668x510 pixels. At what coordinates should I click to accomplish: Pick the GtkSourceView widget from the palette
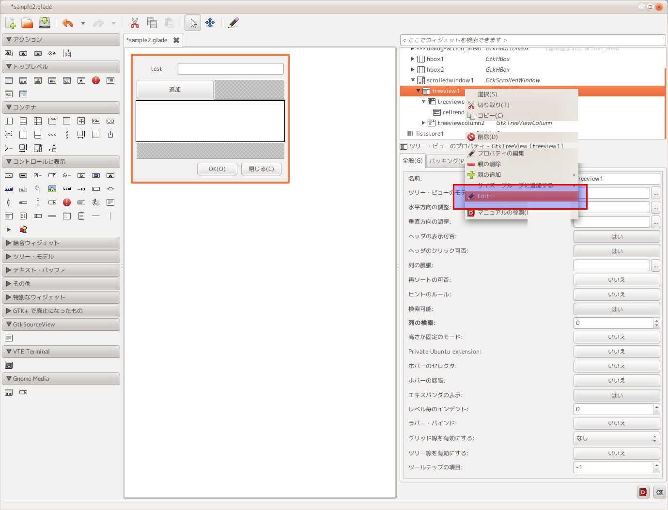pyautogui.click(x=9, y=338)
